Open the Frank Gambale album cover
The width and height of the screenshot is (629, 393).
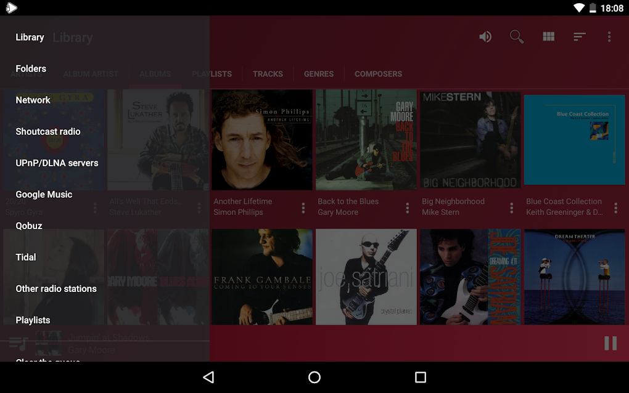[262, 277]
